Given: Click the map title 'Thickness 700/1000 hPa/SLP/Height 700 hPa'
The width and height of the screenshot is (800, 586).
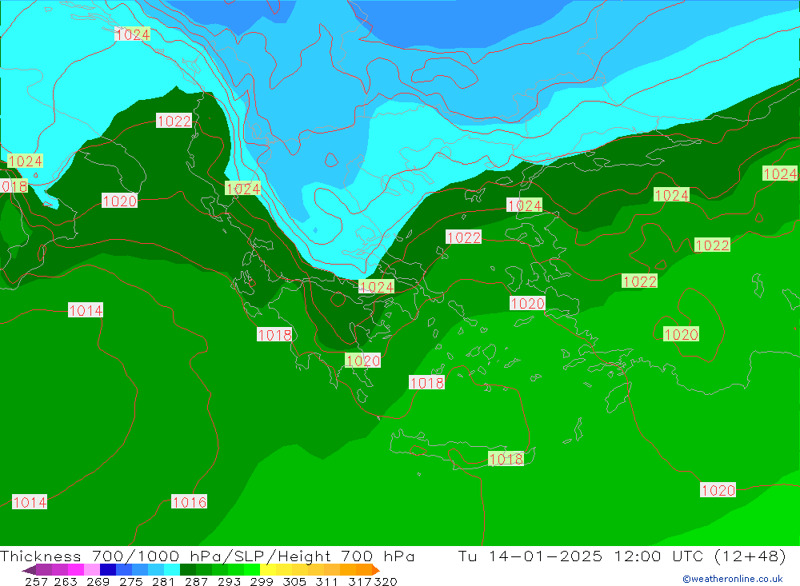Looking at the screenshot, I should point(208,556).
